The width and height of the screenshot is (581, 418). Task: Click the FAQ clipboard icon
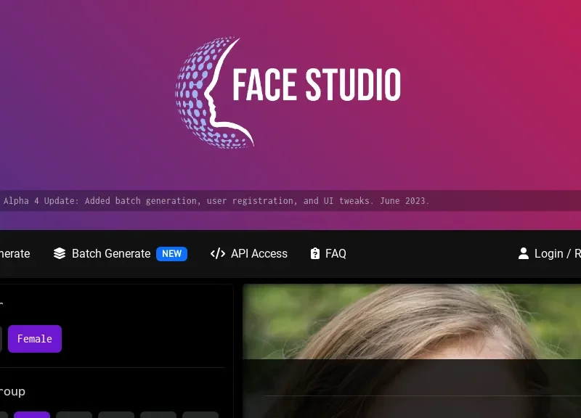pyautogui.click(x=315, y=253)
